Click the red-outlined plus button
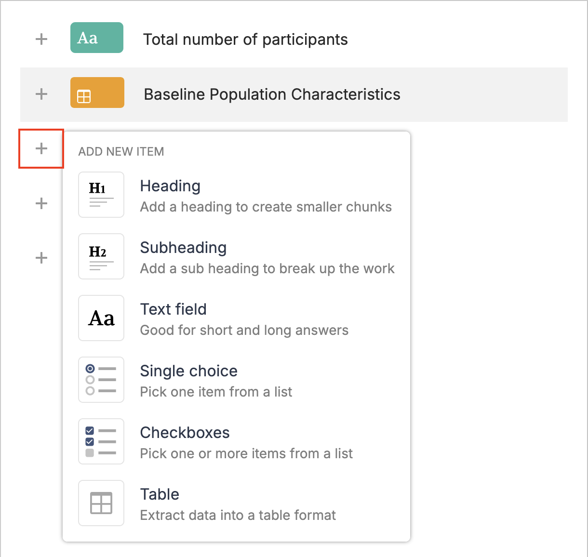The width and height of the screenshot is (588, 557). [x=41, y=148]
